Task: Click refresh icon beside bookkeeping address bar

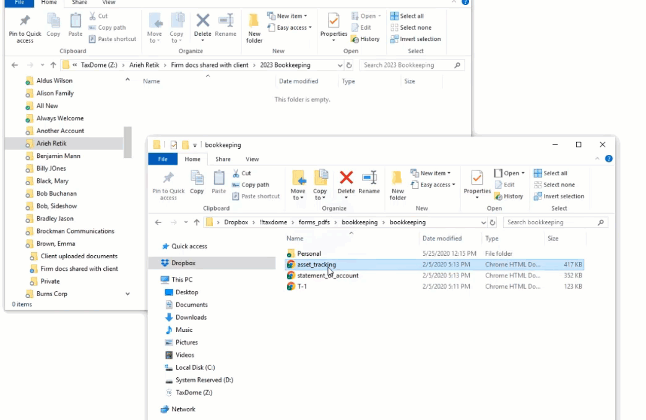Action: coord(493,222)
